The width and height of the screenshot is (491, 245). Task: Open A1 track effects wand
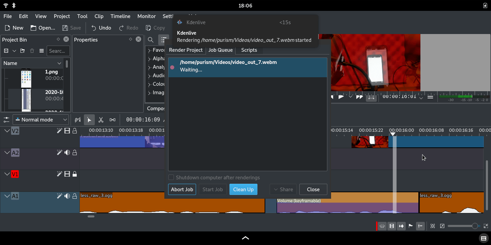pyautogui.click(x=59, y=196)
